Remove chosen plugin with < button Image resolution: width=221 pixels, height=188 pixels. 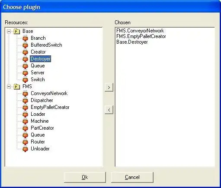tap(109, 110)
